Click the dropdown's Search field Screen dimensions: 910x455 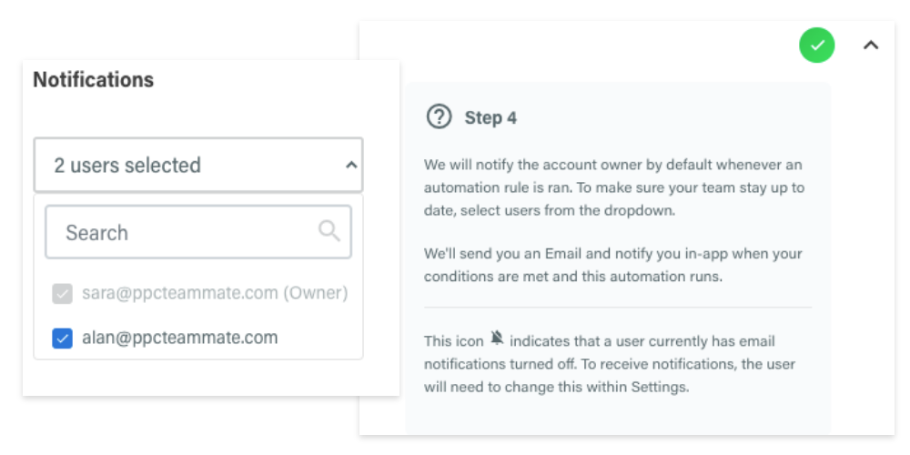[x=198, y=232]
